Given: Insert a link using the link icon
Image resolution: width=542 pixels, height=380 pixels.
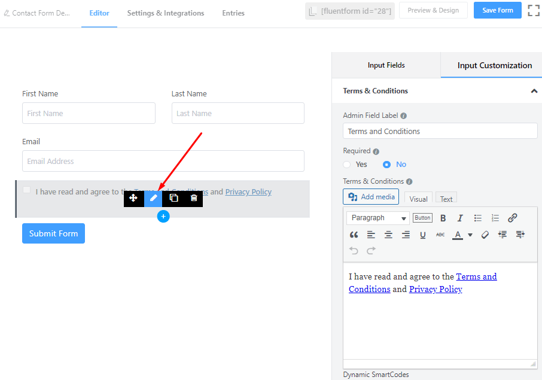Looking at the screenshot, I should pos(512,218).
